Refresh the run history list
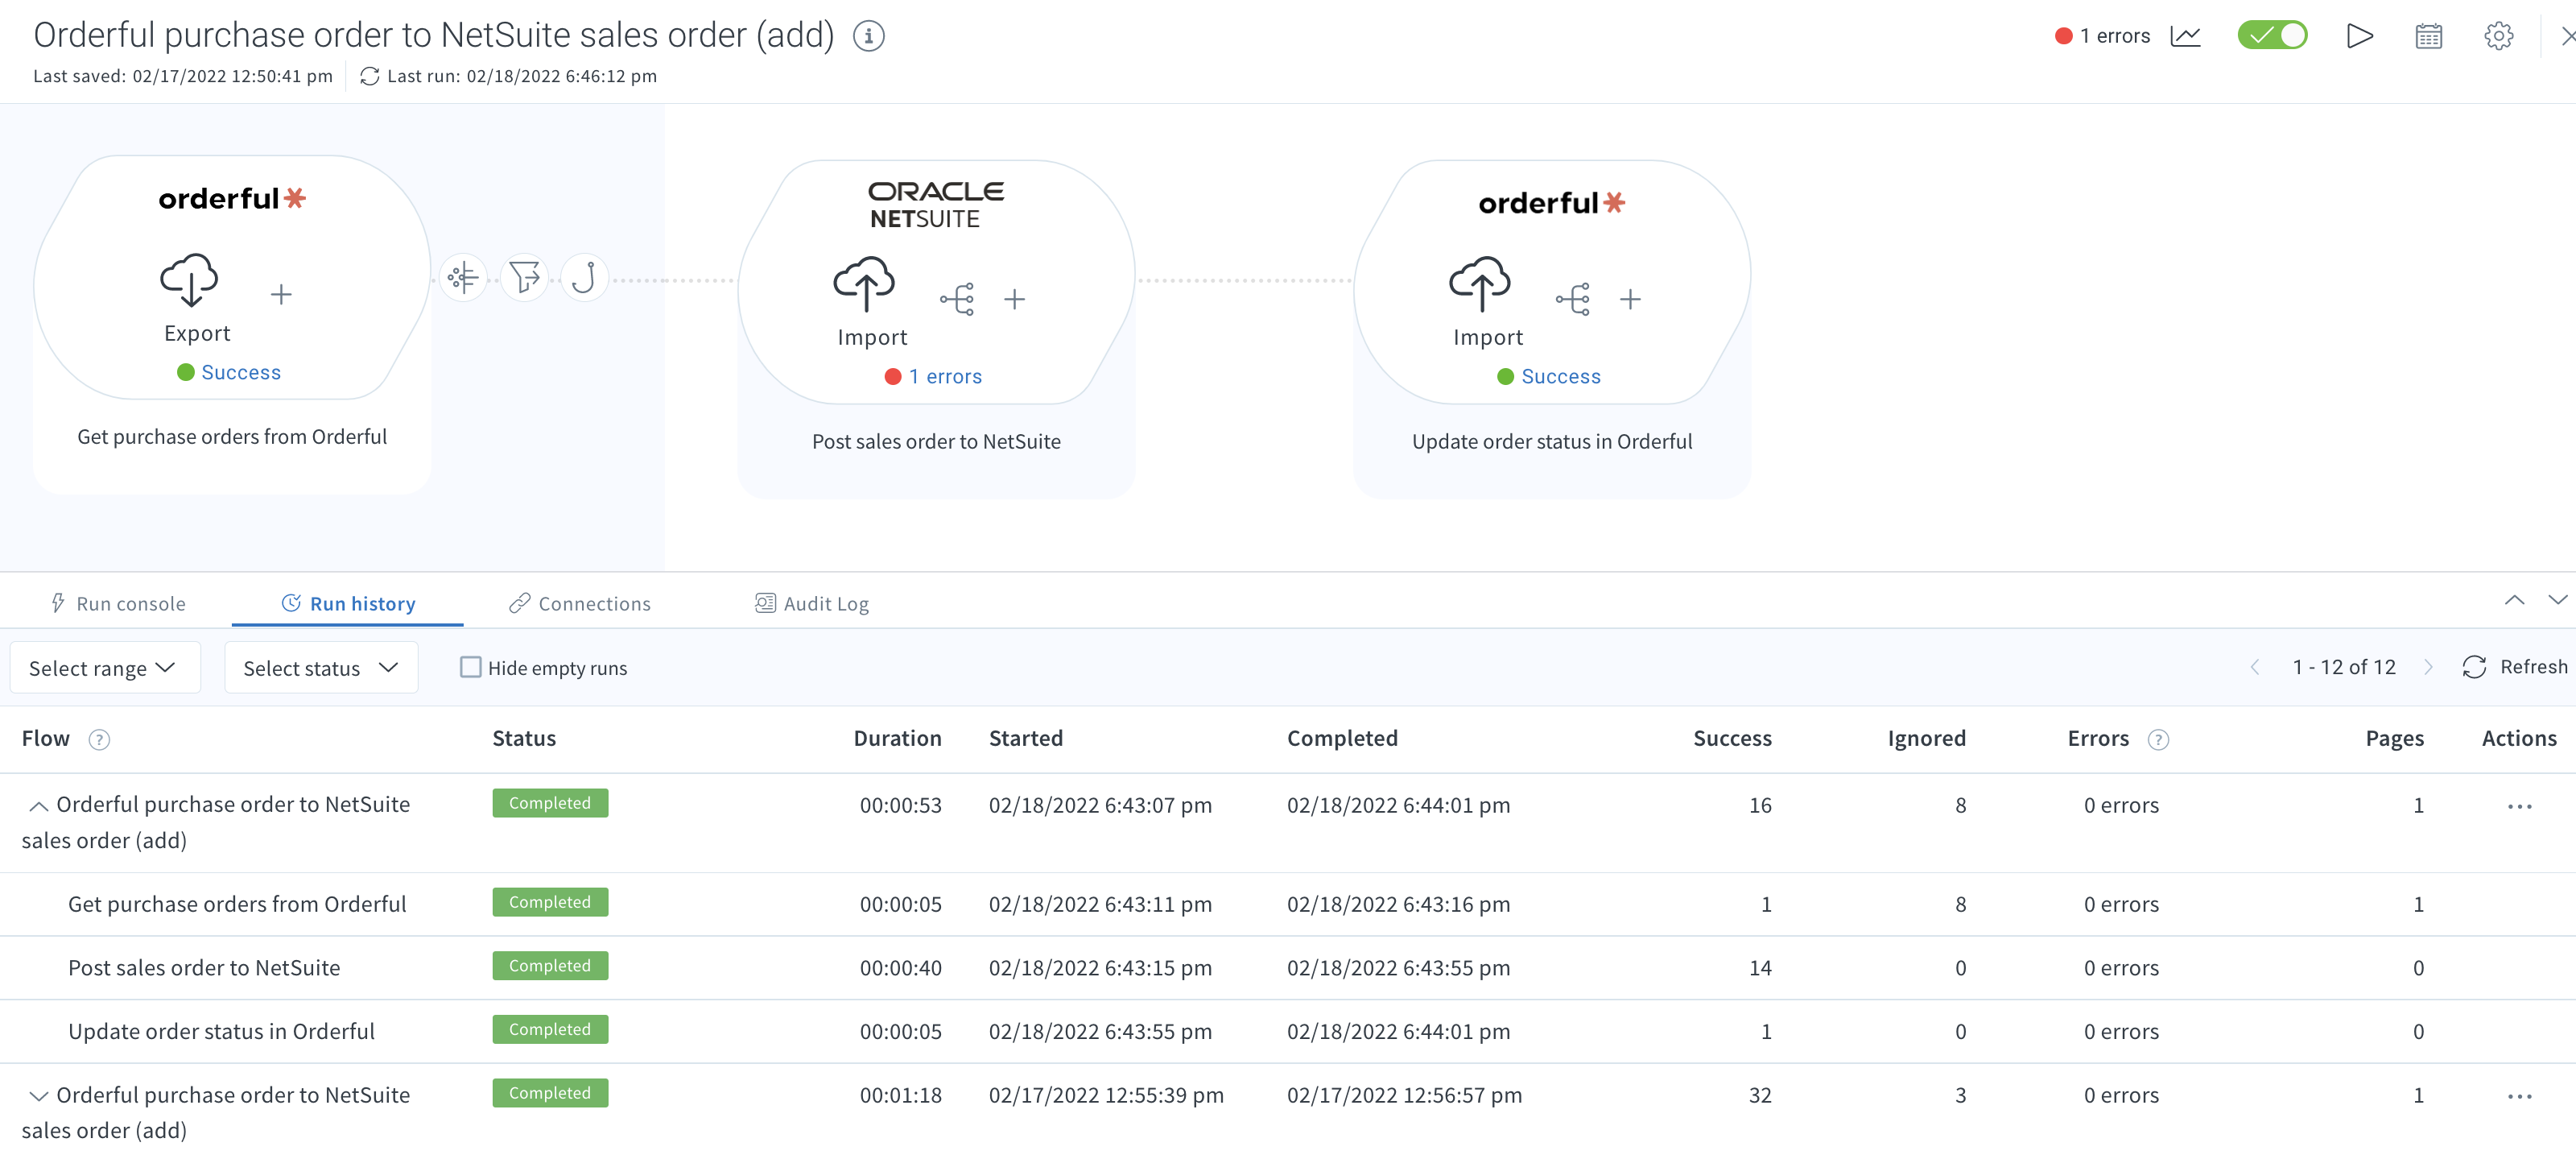Screen dimensions: 2576x1155 point(2514,667)
